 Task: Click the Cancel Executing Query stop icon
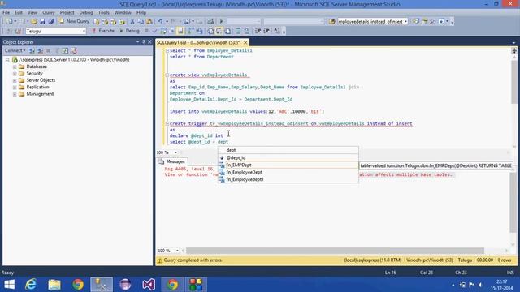[146, 31]
